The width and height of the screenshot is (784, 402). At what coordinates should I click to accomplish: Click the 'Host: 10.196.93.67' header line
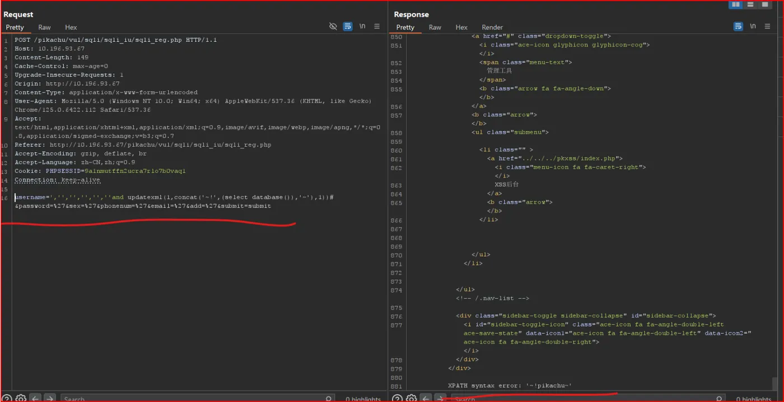(49, 49)
